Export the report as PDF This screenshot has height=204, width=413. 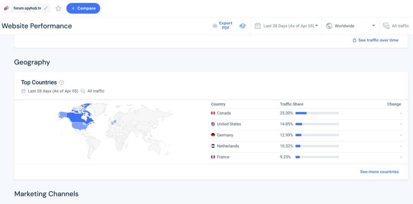coord(223,26)
